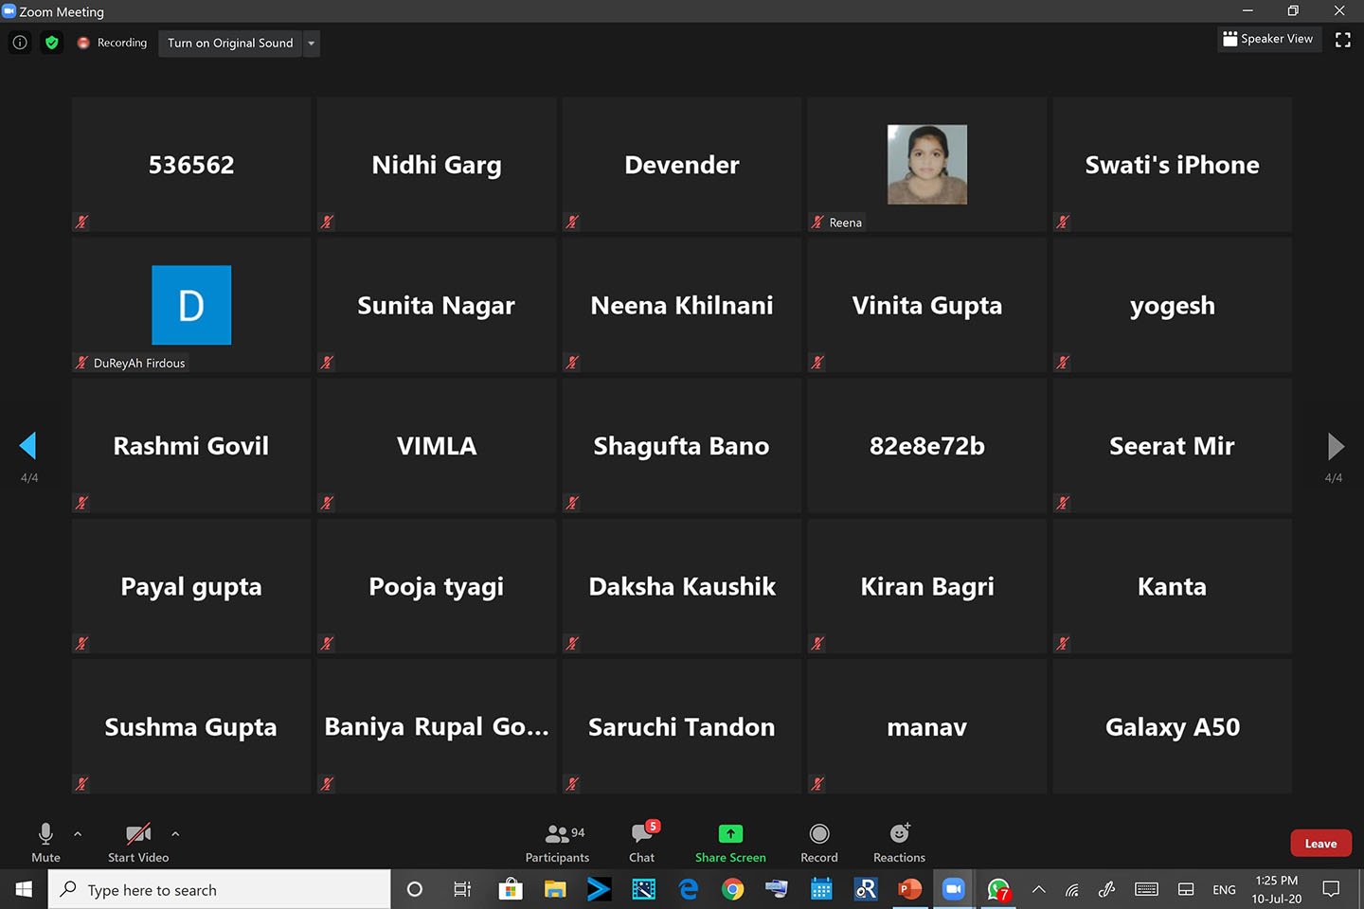The width and height of the screenshot is (1364, 909).
Task: Mute the microphone
Action: pos(45,842)
